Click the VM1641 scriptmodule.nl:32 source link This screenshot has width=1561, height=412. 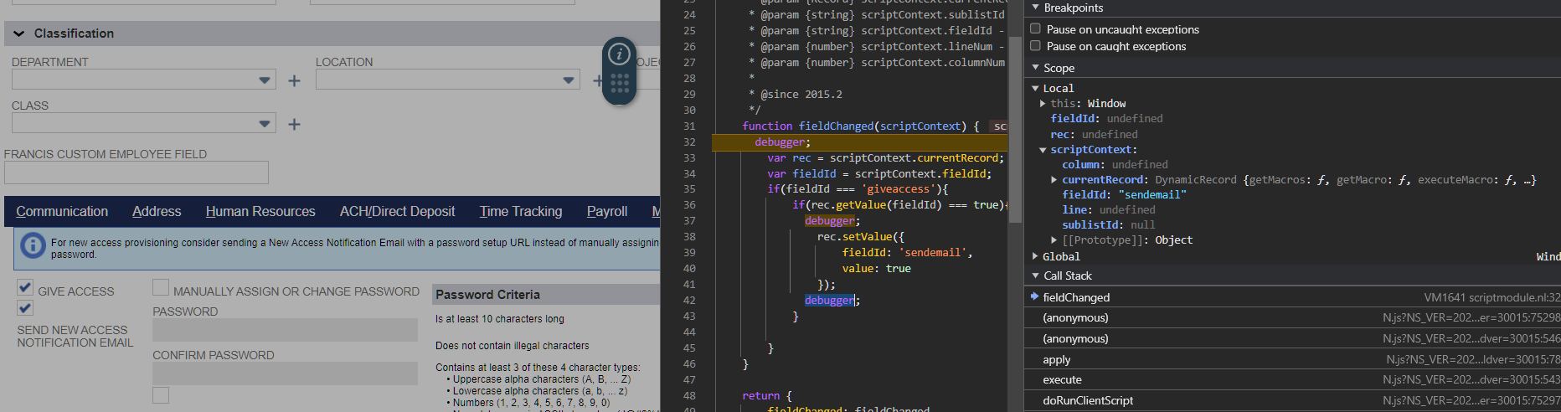(1491, 297)
